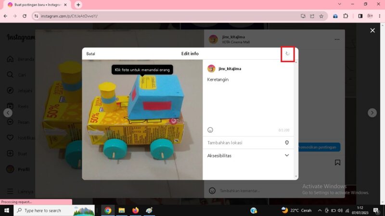
Task: Open File Explorer from the taskbar
Action: (122, 210)
